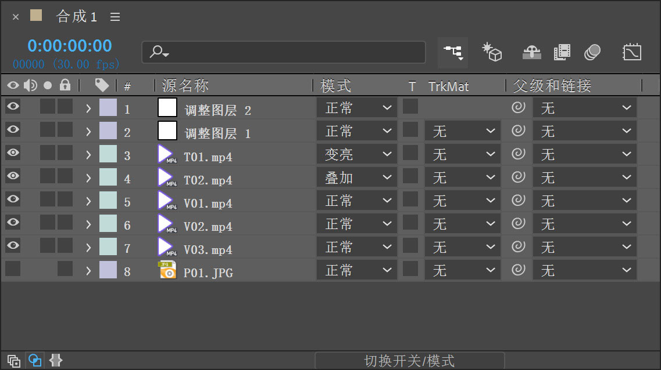Click label color swatch of T01.mp4
661x370 pixels.
[x=108, y=154]
